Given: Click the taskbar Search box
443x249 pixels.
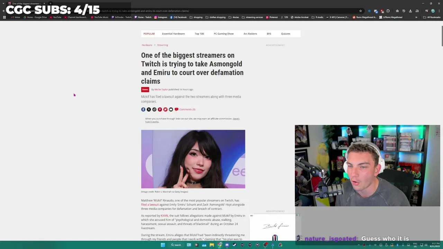Looking at the screenshot, I should [x=176, y=245].
